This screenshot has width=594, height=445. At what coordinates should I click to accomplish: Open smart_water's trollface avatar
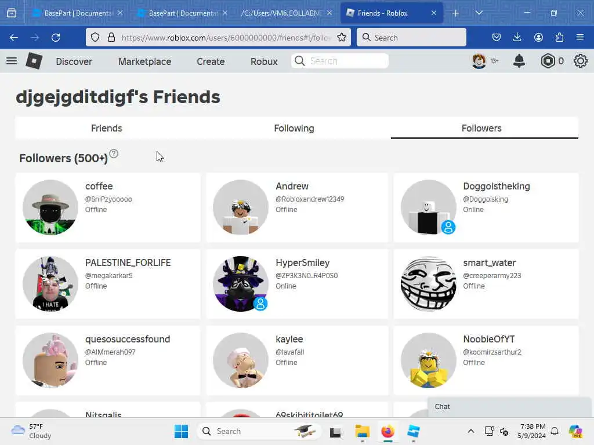[429, 284]
